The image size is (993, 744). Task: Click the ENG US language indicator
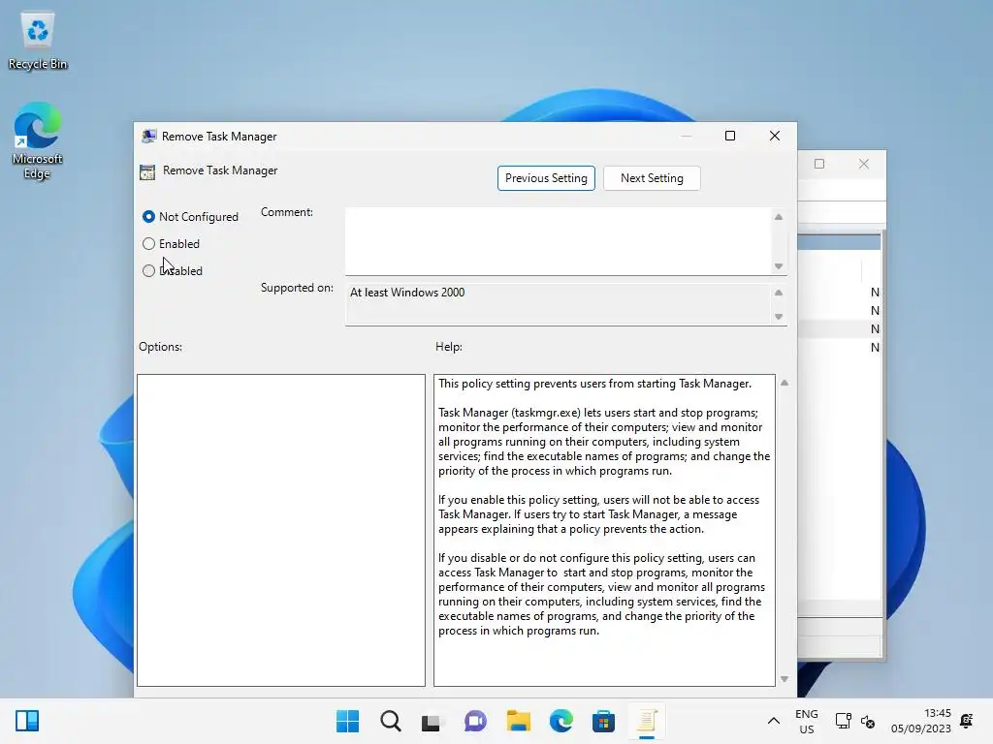(806, 721)
